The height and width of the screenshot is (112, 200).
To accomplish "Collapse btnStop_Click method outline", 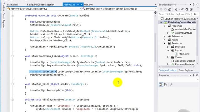I will tap(12, 84).
